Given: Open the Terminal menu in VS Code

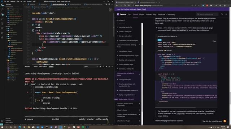Looking at the screenshot, I should point(29,1).
